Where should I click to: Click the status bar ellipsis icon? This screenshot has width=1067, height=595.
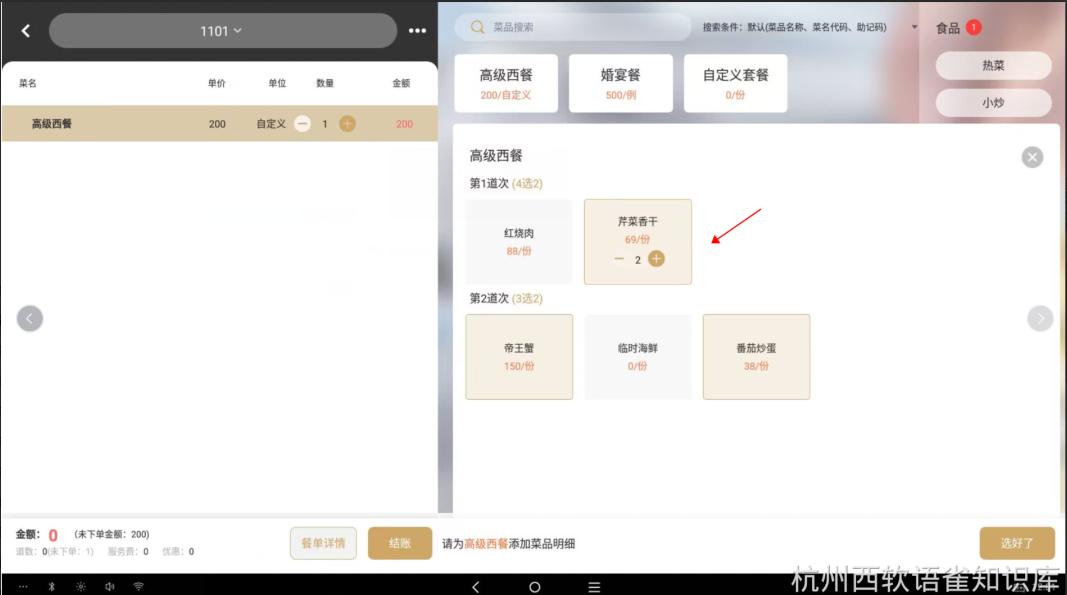click(x=23, y=587)
